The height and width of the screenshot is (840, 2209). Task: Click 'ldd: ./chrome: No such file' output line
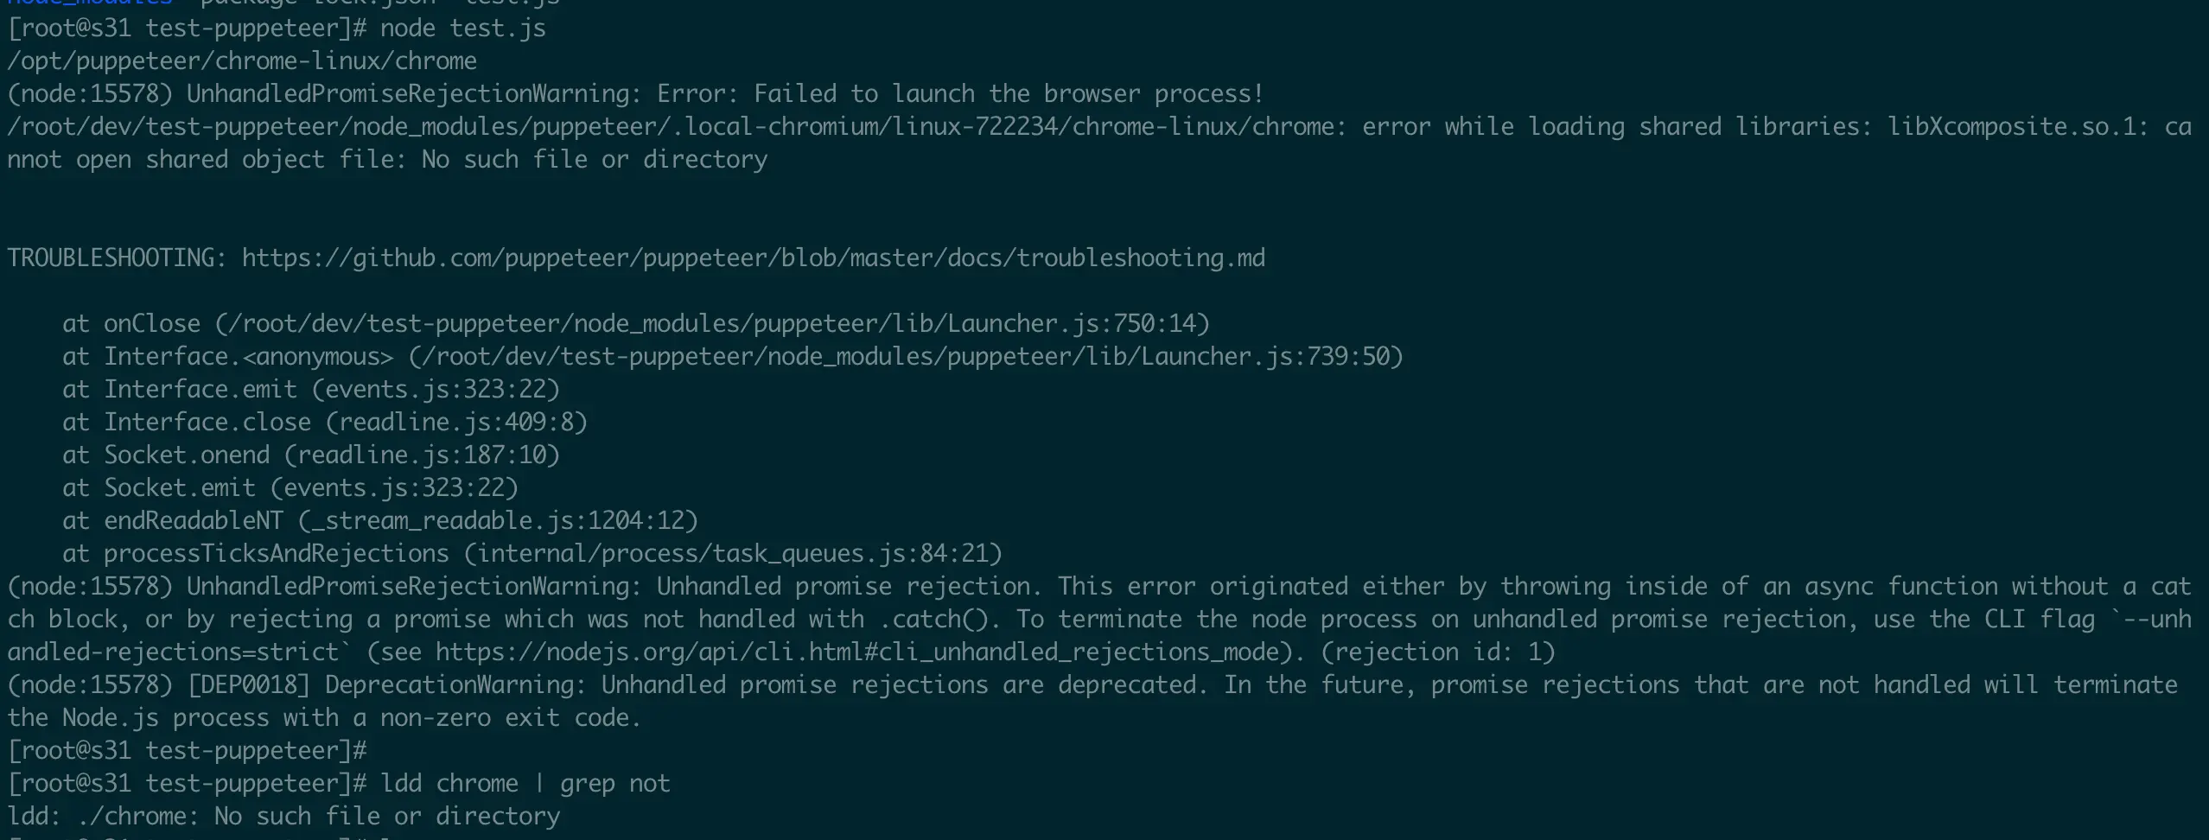coord(283,816)
